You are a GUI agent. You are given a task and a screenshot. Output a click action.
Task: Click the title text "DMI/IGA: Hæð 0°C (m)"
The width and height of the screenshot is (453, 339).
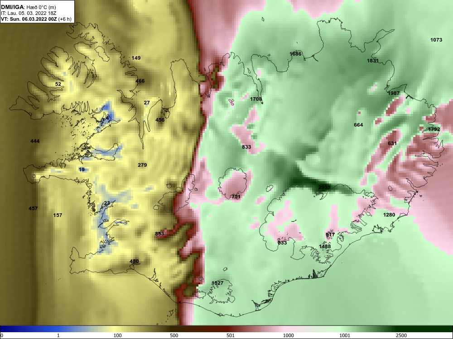click(28, 7)
